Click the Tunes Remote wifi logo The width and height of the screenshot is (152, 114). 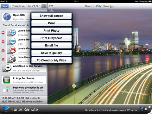click(6, 109)
